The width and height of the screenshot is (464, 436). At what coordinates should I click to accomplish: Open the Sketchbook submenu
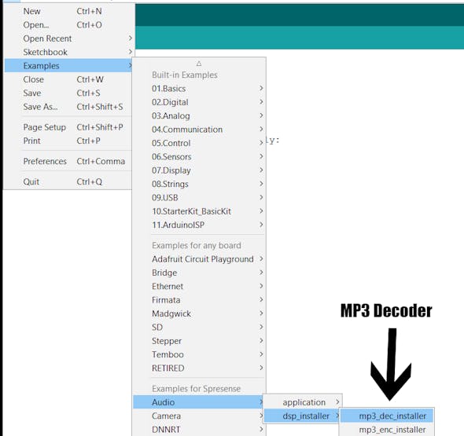point(68,52)
